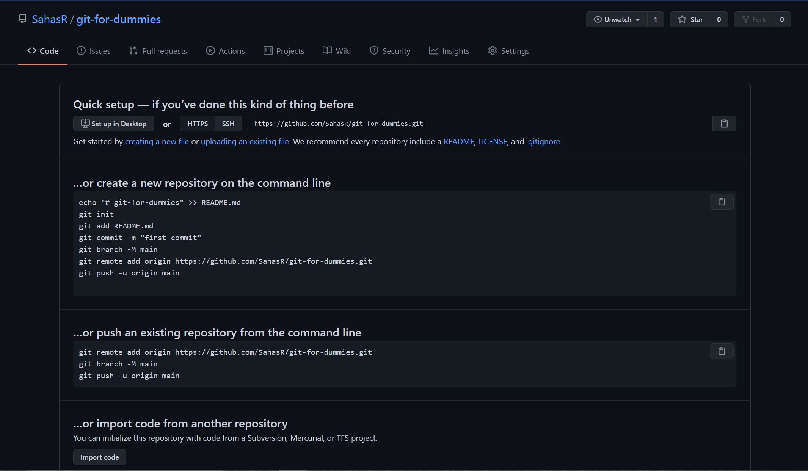Click the star icon to star repository
This screenshot has width=808, height=471.
tap(682, 19)
